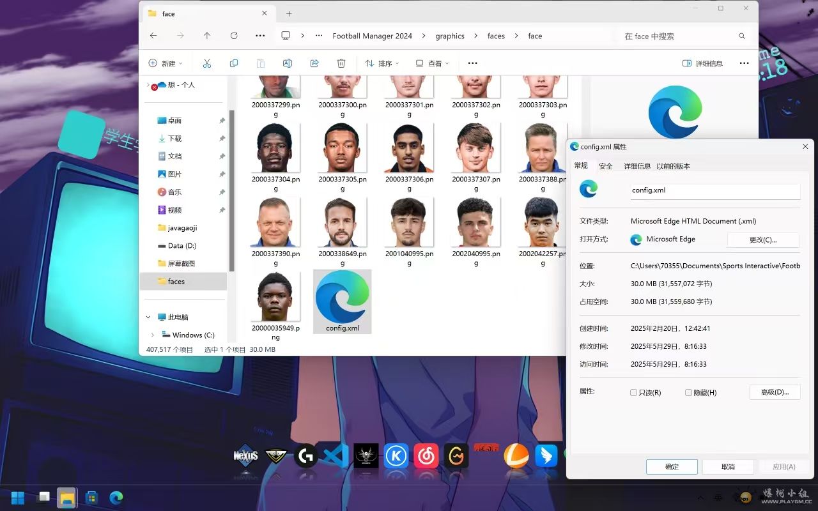
Task: Click the Copy icon in toolbar
Action: point(234,63)
